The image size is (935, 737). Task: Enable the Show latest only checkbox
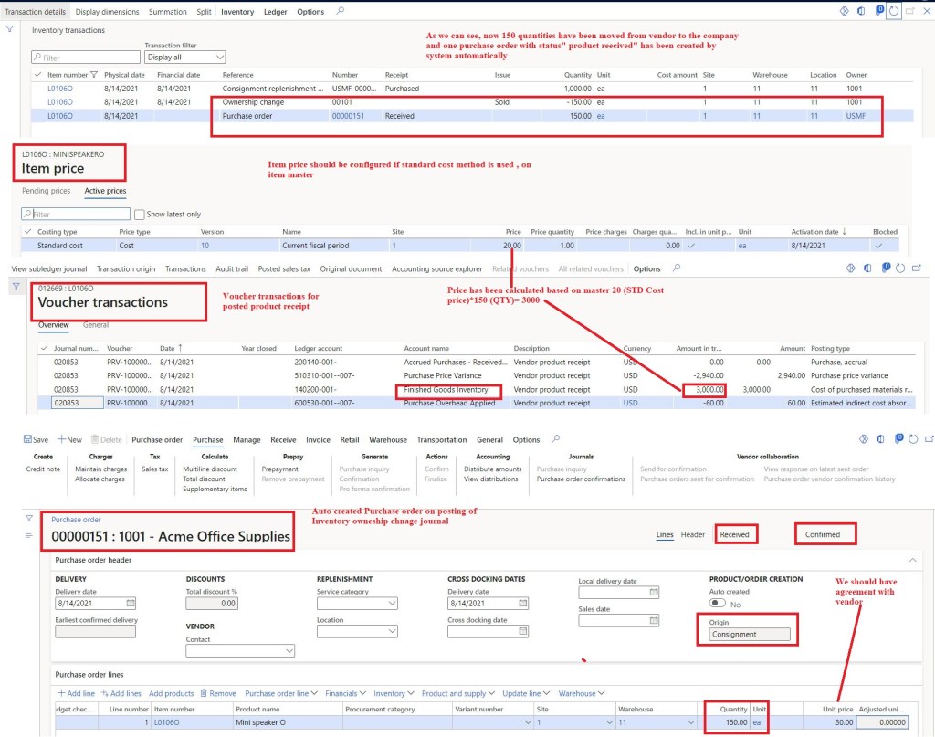pos(140,214)
